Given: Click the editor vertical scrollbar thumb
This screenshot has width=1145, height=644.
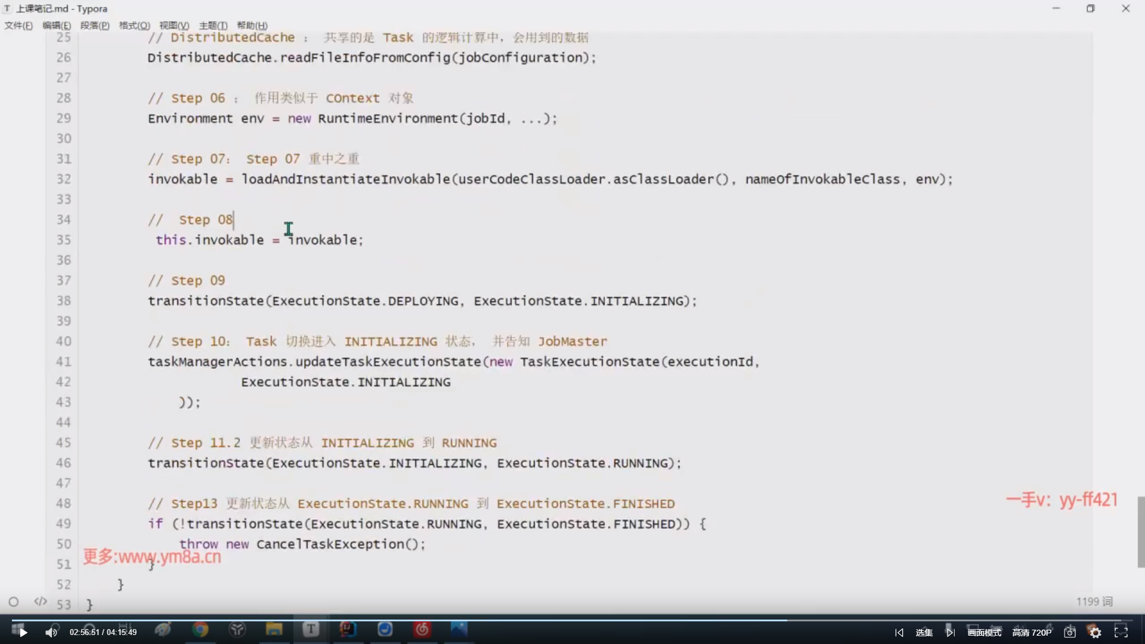Looking at the screenshot, I should [x=1141, y=531].
